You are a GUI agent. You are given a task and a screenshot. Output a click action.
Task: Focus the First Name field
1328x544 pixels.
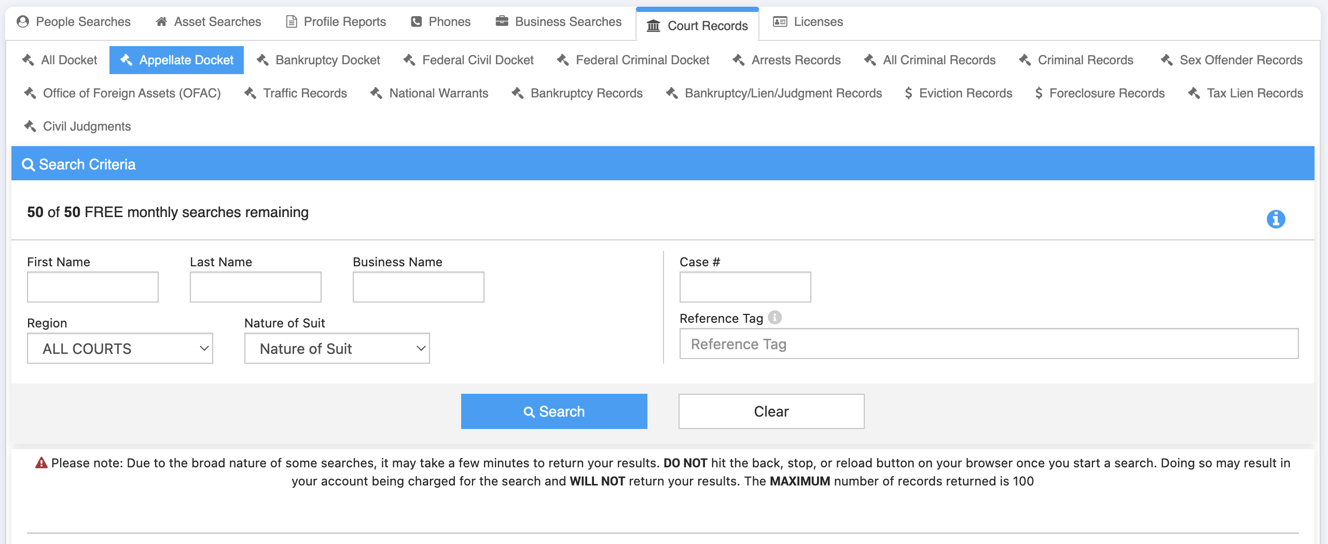(93, 287)
